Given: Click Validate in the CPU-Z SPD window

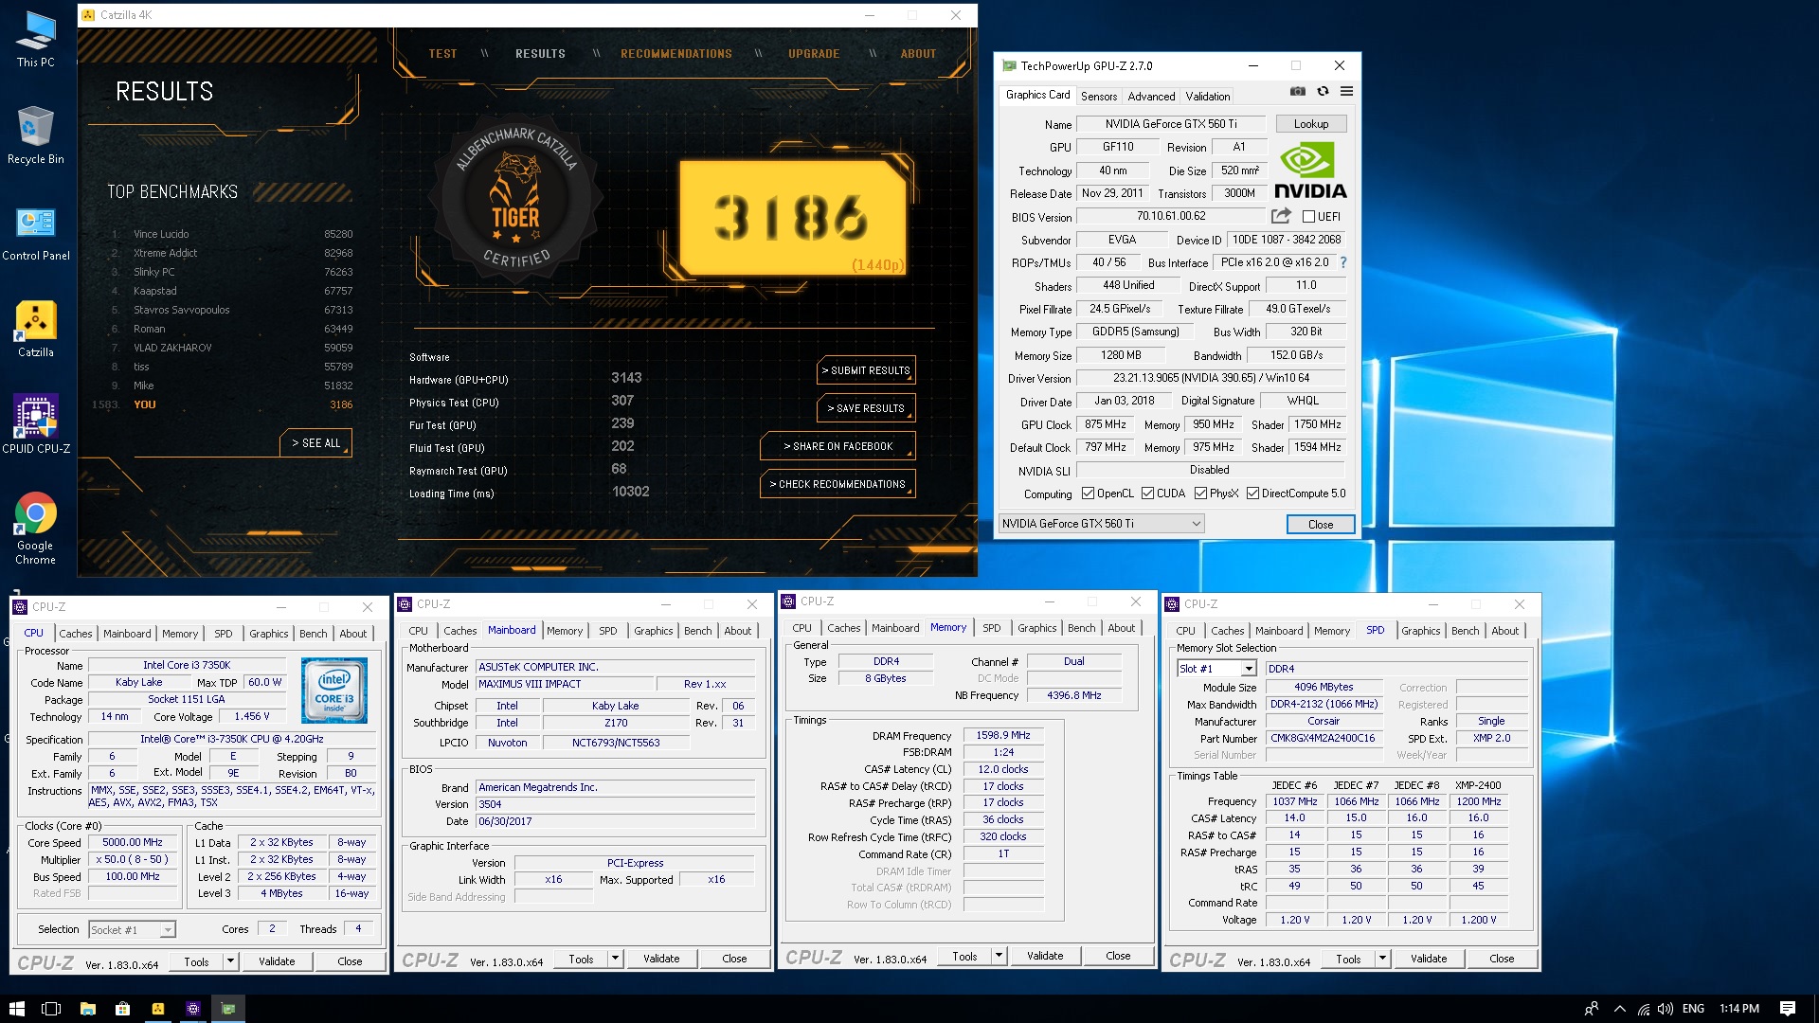Looking at the screenshot, I should [x=1428, y=959].
